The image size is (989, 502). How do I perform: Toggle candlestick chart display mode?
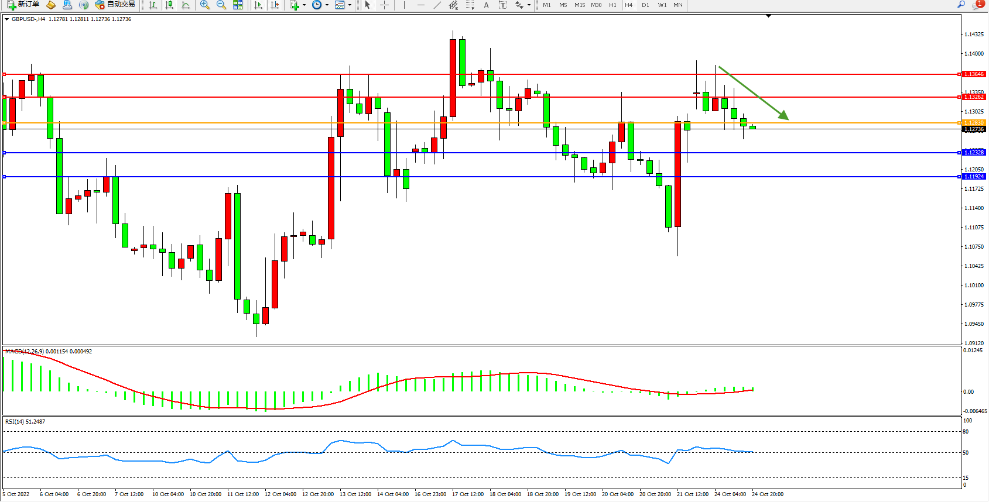point(169,5)
